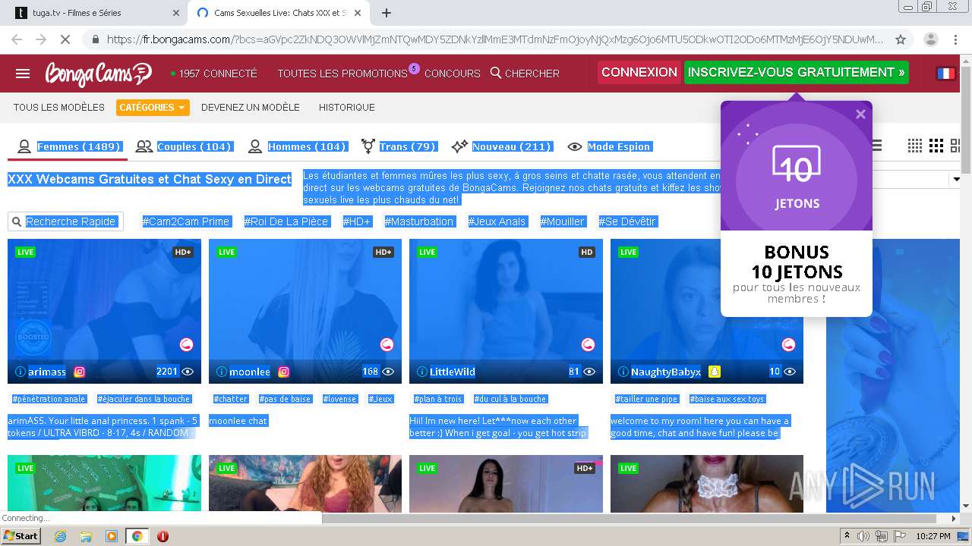The width and height of the screenshot is (972, 546).
Task: Click the #HD+ filter tag
Action: click(x=357, y=221)
